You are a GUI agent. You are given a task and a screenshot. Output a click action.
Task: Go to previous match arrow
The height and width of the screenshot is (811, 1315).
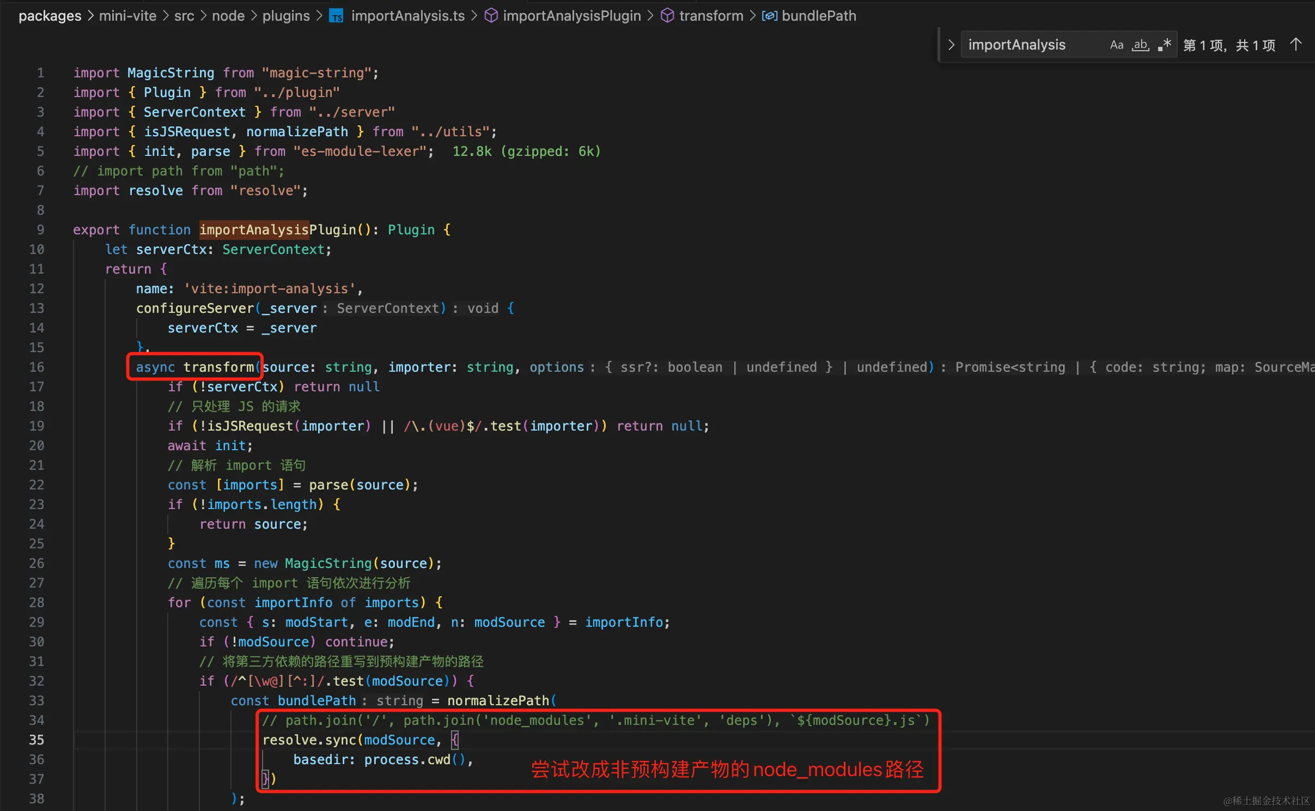click(1296, 45)
